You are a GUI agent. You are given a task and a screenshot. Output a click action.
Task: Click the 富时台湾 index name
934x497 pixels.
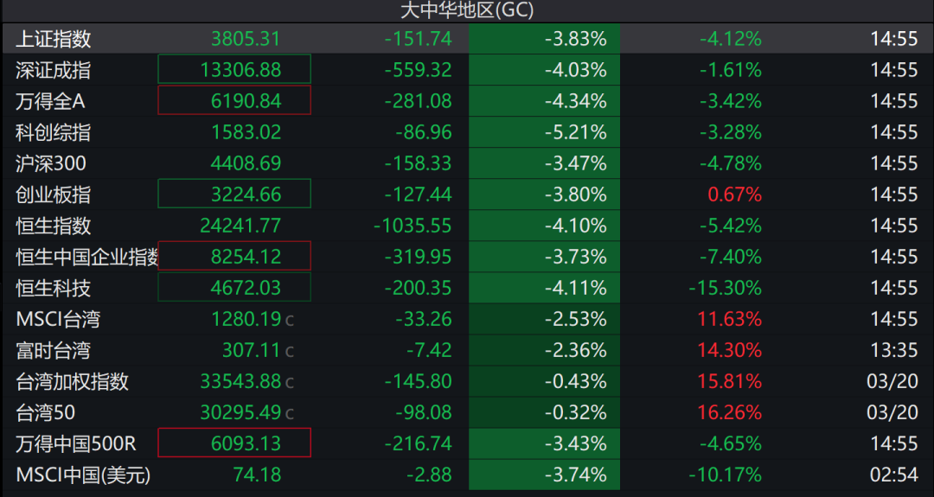tap(54, 350)
